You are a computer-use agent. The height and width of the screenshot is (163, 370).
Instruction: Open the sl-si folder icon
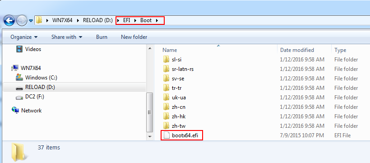[166, 60]
